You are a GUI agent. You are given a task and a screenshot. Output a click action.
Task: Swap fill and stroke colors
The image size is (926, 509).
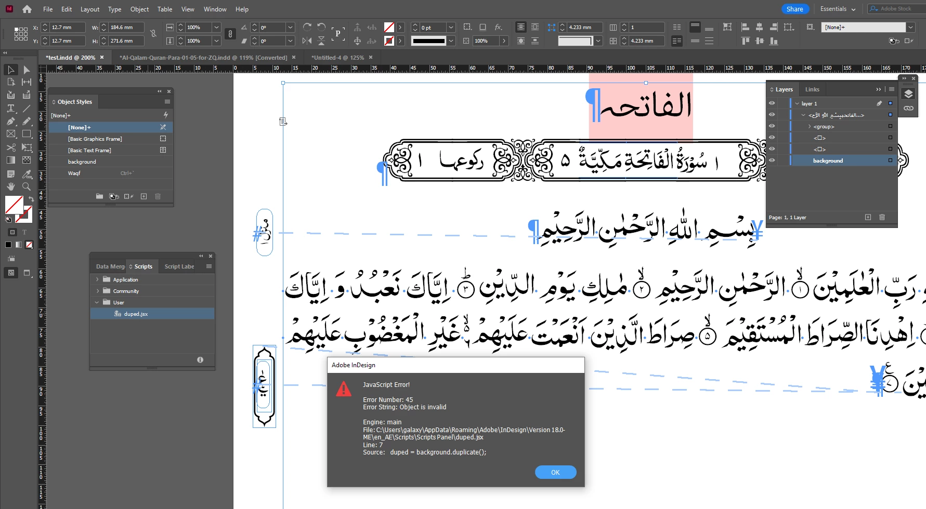pyautogui.click(x=31, y=199)
